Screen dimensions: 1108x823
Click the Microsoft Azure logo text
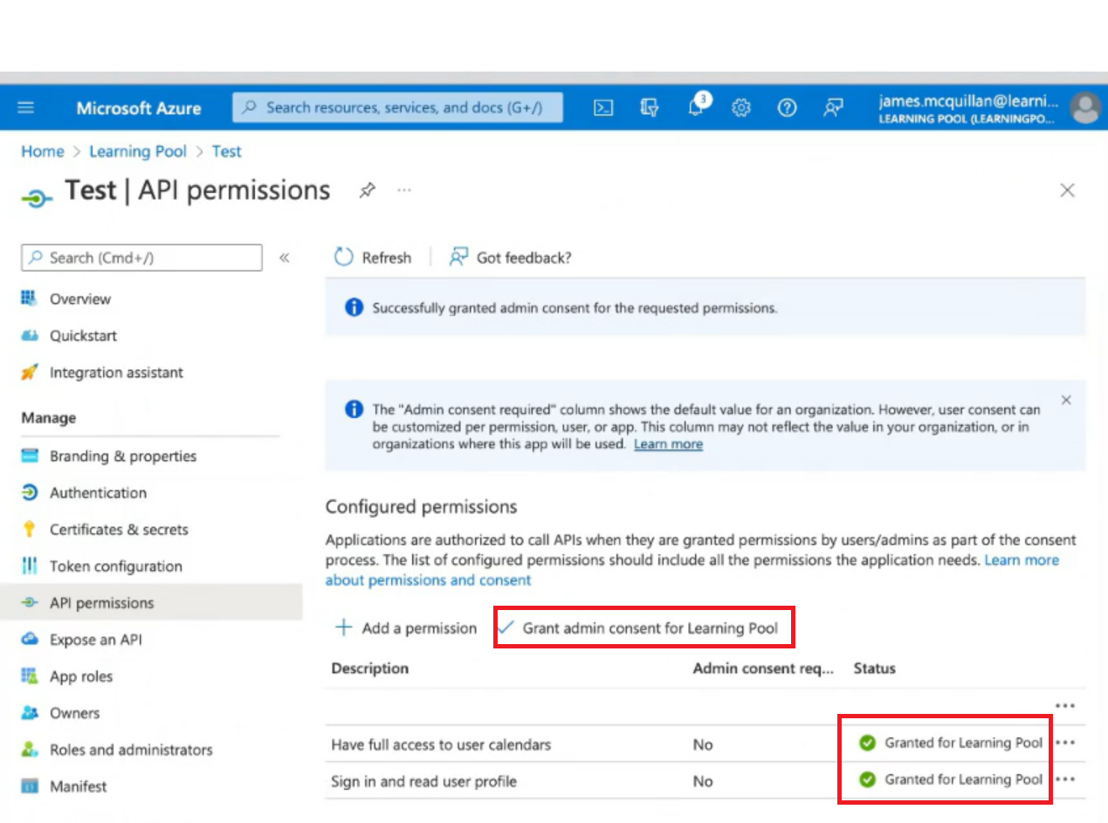(138, 108)
